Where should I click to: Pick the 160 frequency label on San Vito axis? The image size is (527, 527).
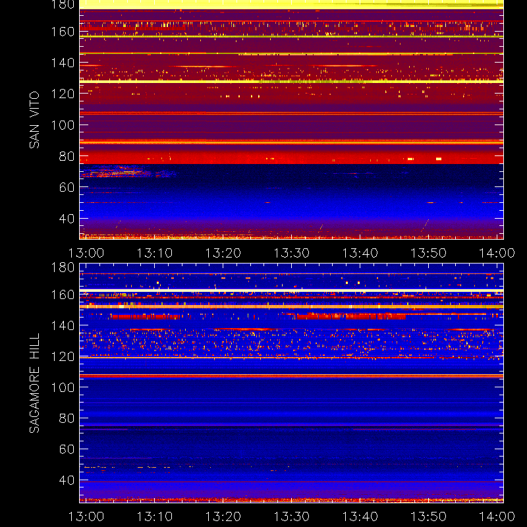(x=63, y=32)
